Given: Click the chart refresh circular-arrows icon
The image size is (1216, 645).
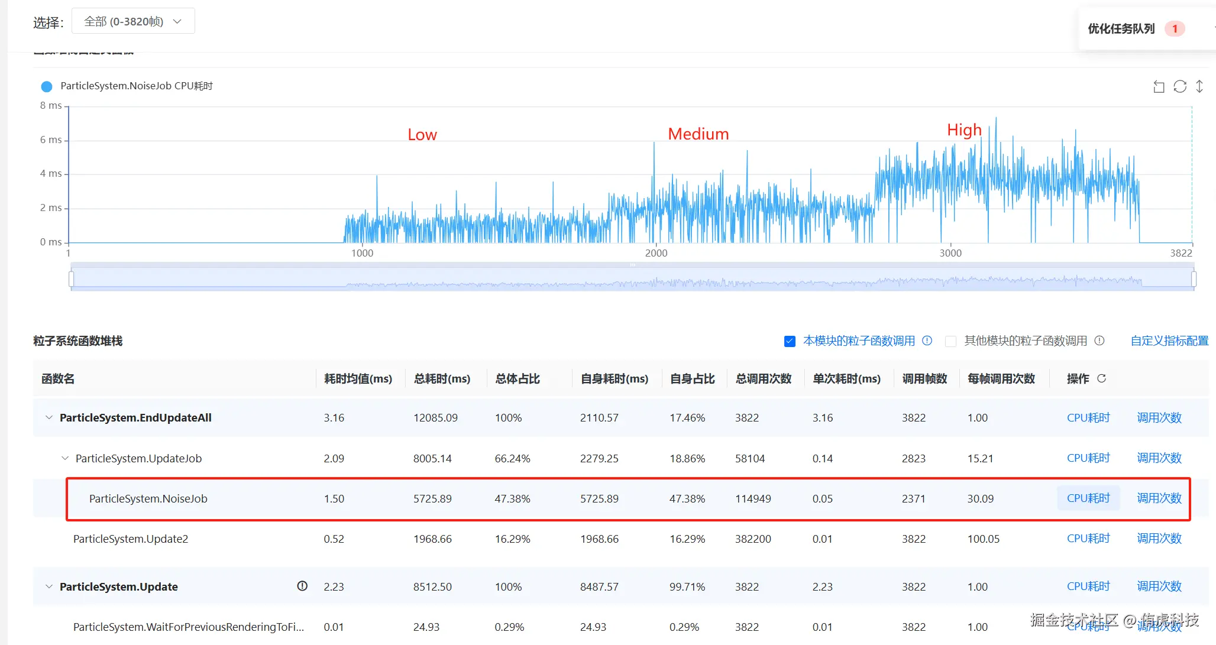Looking at the screenshot, I should pyautogui.click(x=1180, y=87).
